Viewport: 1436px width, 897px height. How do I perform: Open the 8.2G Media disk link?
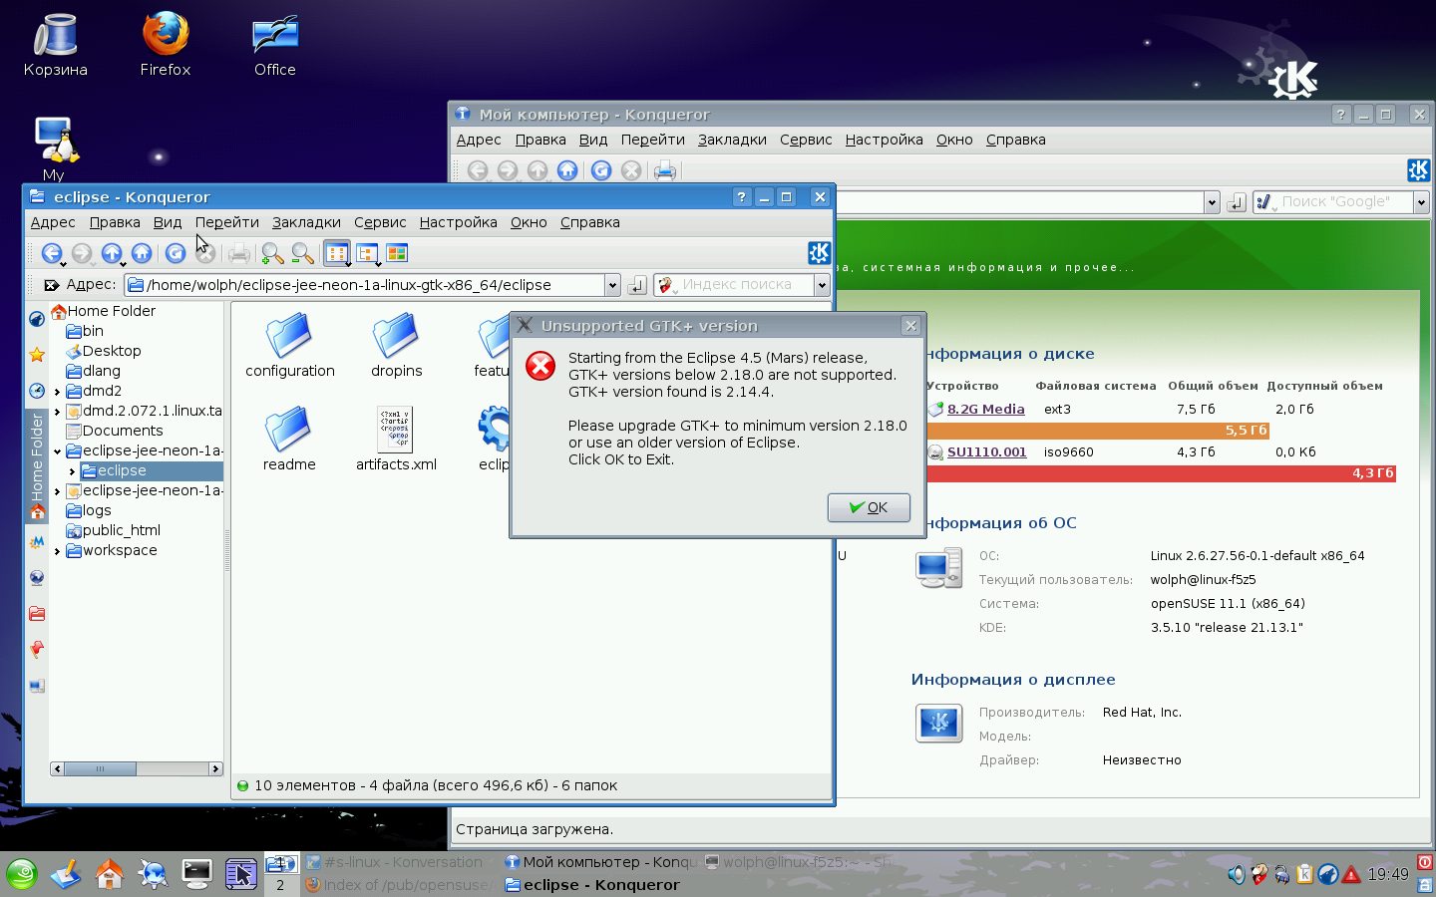pos(985,409)
